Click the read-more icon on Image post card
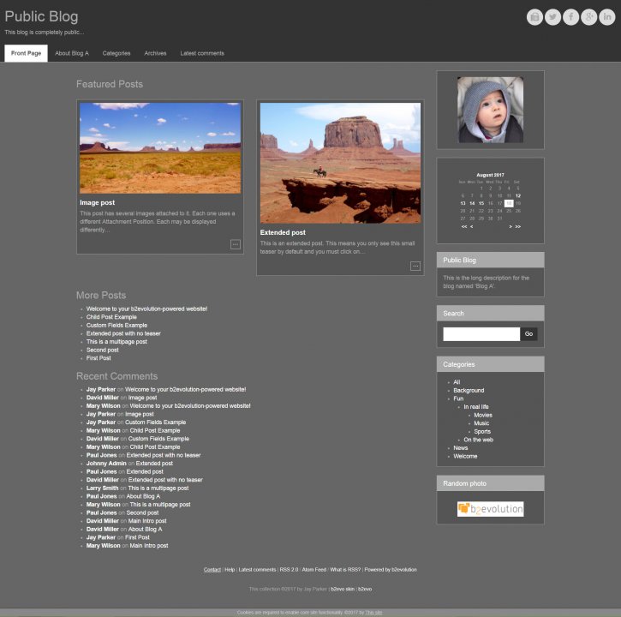The width and height of the screenshot is (621, 617). pyautogui.click(x=236, y=244)
